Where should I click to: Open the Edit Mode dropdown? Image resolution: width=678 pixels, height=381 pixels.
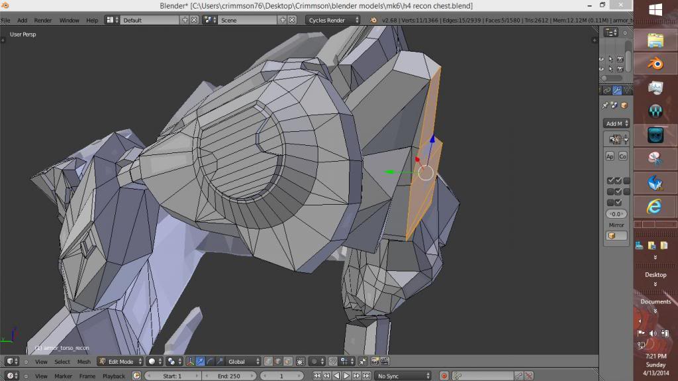coord(120,362)
